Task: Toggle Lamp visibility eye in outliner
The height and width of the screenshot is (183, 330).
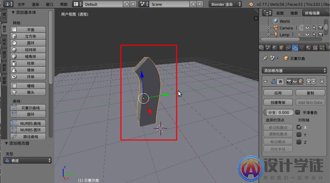Action: (308, 35)
